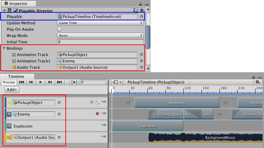Click the Play Range toggle icon
The width and height of the screenshot is (264, 148).
75,82
